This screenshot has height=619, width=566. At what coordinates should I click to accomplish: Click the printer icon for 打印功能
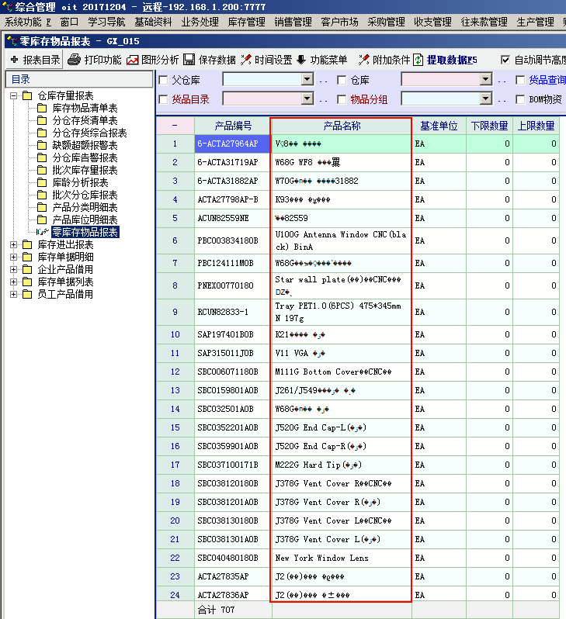(x=74, y=60)
